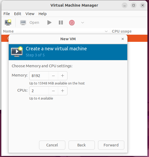Increase CPU count with plus button
Viewport: 149px width, 157px height.
click(x=63, y=91)
